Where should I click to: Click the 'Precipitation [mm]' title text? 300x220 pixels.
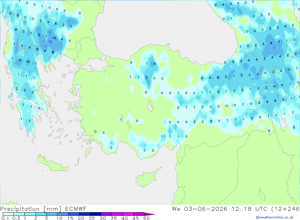click(x=31, y=209)
